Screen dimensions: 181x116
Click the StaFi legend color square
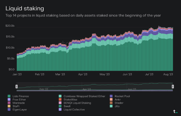tap(9, 106)
